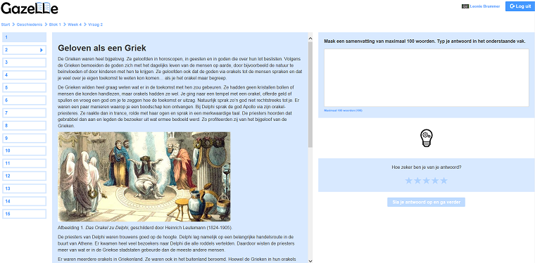The width and height of the screenshot is (535, 263).
Task: Open Blok 1 breadcrumb
Action: coord(56,25)
